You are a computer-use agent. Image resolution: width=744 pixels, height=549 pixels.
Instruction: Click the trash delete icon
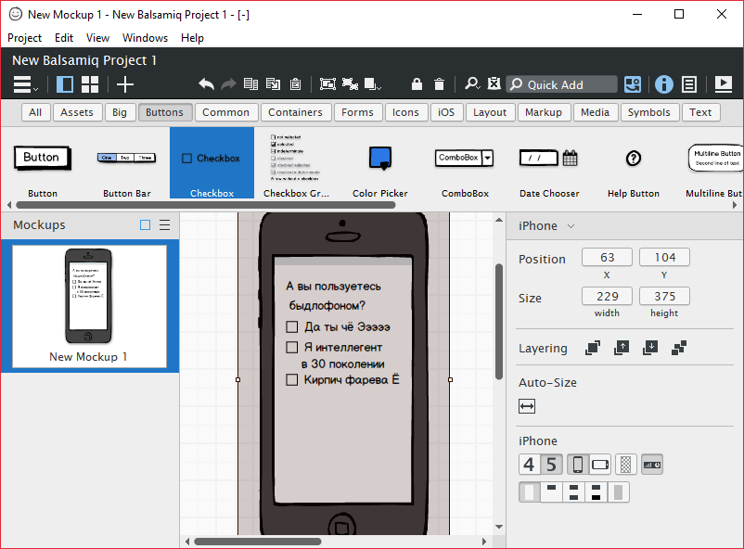pyautogui.click(x=440, y=84)
